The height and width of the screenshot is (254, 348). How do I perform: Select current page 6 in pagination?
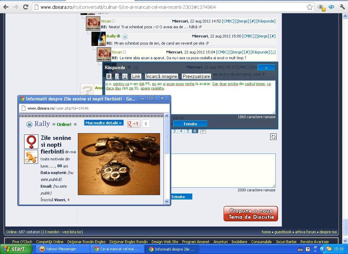click(x=195, y=131)
